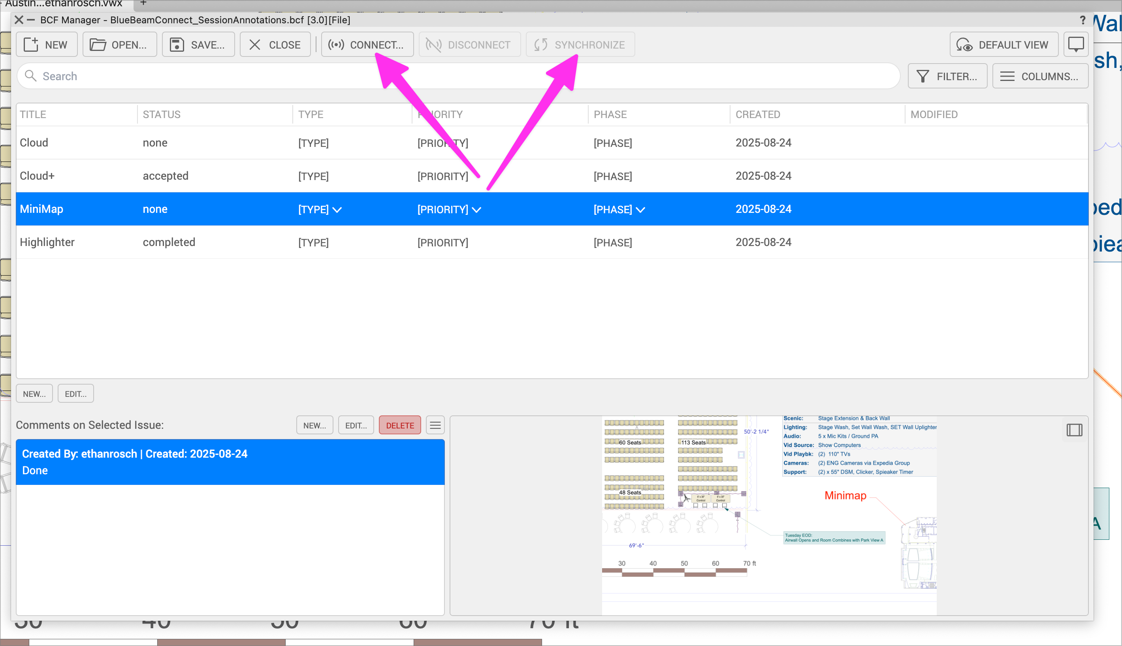Screen dimensions: 1122x646
Task: Click the SAVE... disk icon button
Action: pyautogui.click(x=198, y=45)
